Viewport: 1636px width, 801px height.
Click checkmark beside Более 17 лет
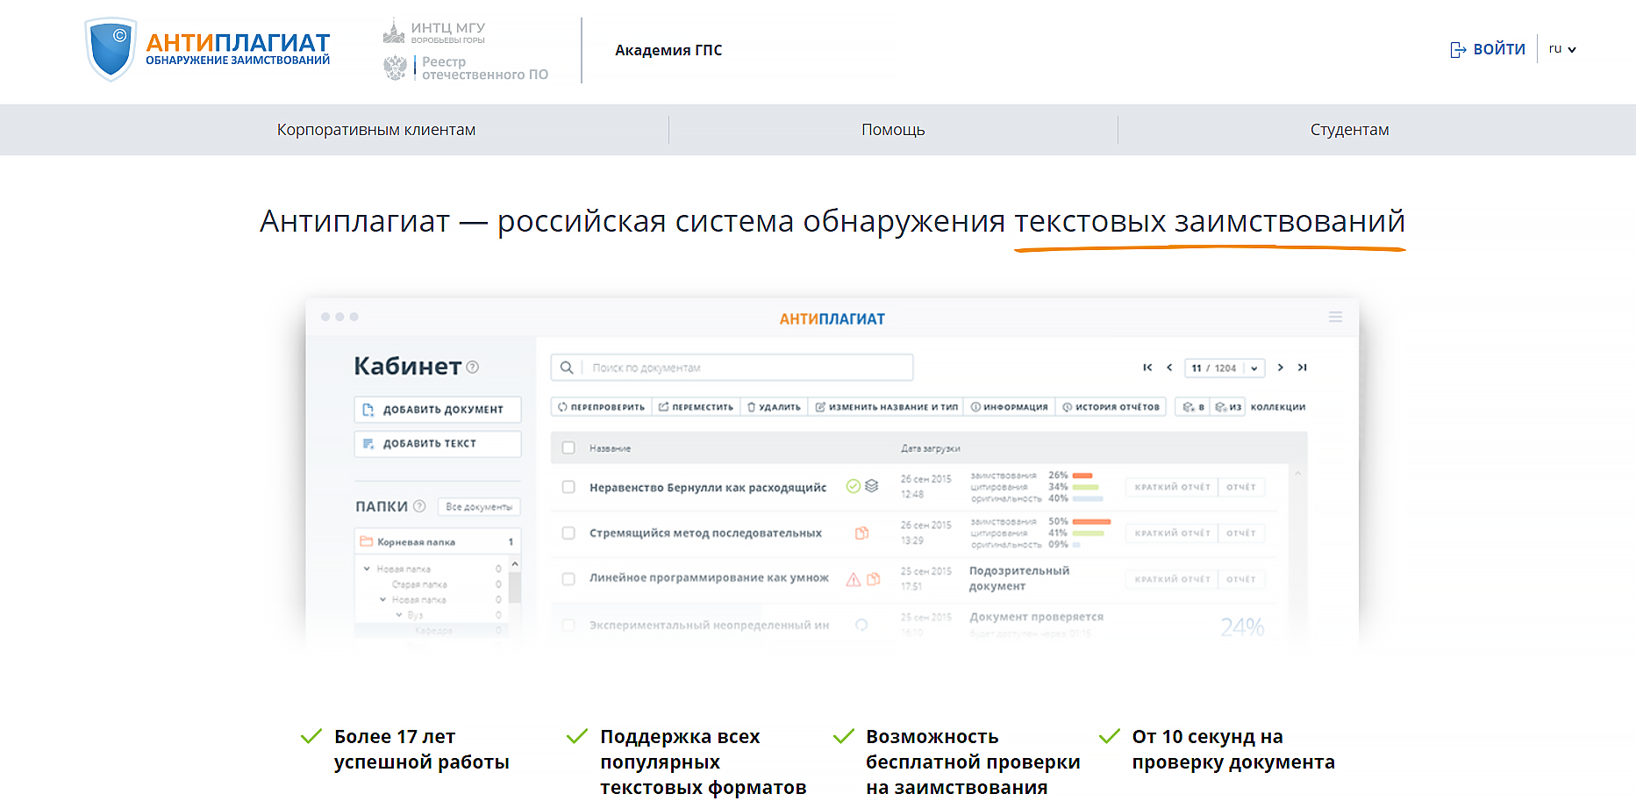click(311, 736)
